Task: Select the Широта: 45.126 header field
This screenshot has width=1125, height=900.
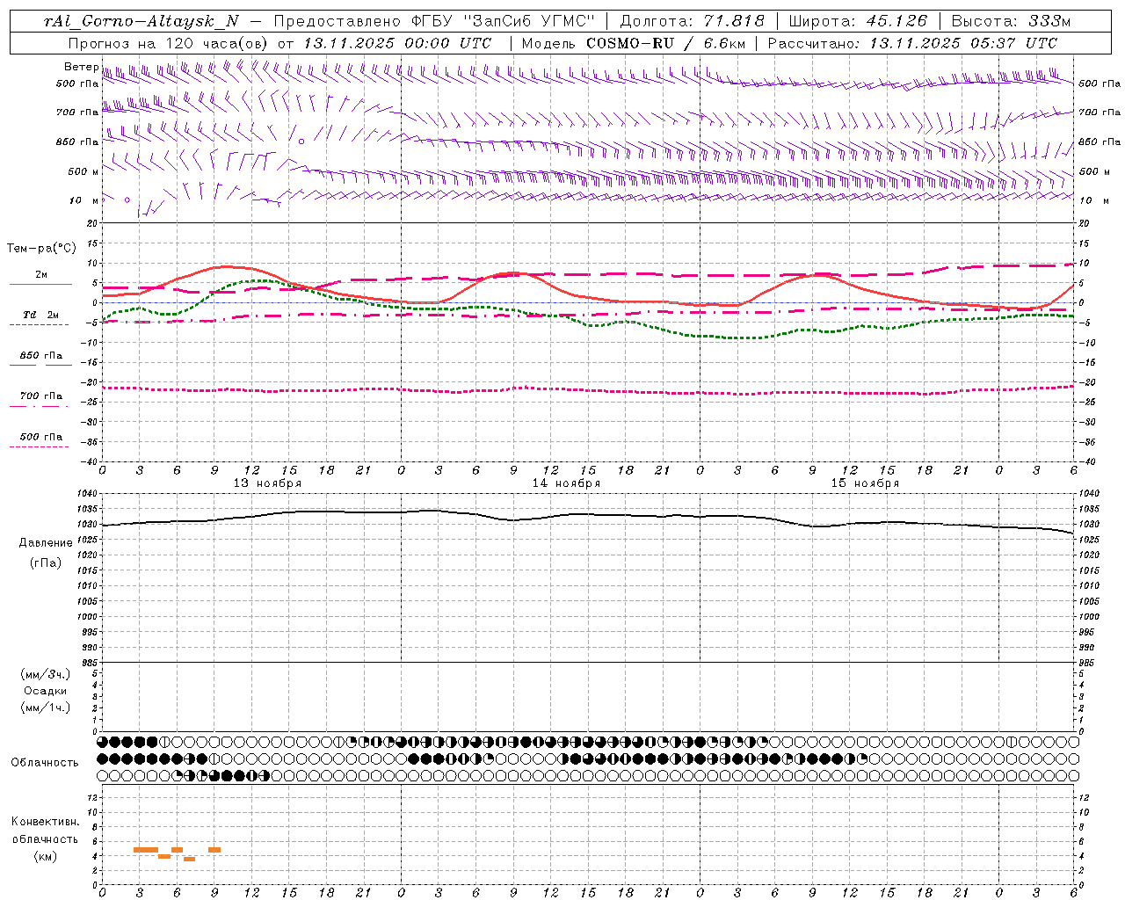Action: coord(858,22)
